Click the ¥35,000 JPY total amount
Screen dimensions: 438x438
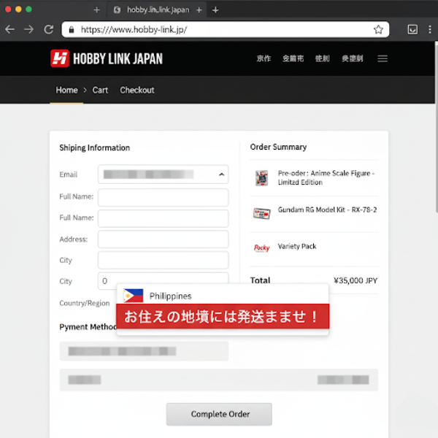[356, 280]
